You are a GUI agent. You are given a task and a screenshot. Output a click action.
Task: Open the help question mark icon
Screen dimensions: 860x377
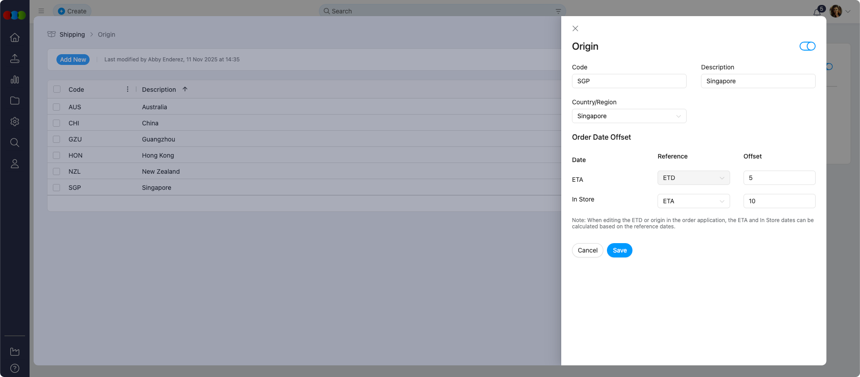15,368
